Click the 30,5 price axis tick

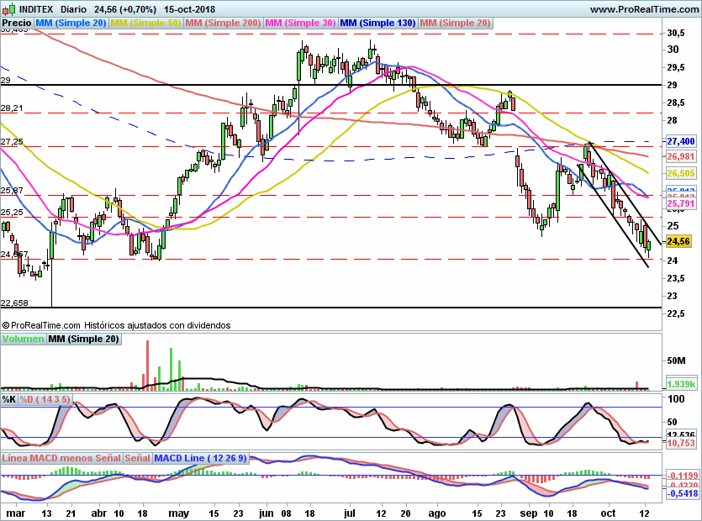(676, 33)
